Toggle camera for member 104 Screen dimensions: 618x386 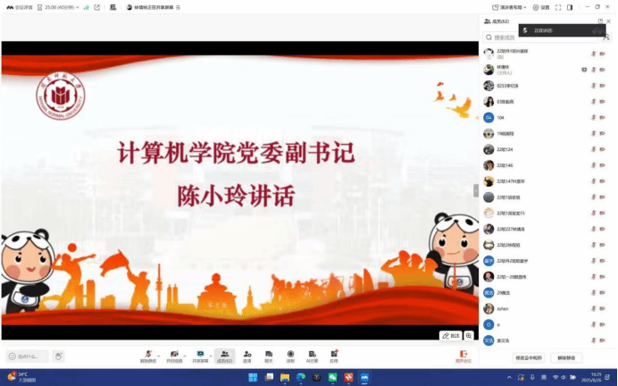point(602,116)
